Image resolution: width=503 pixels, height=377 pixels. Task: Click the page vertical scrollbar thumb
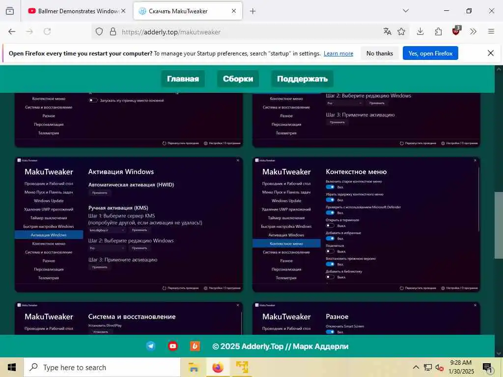499,225
